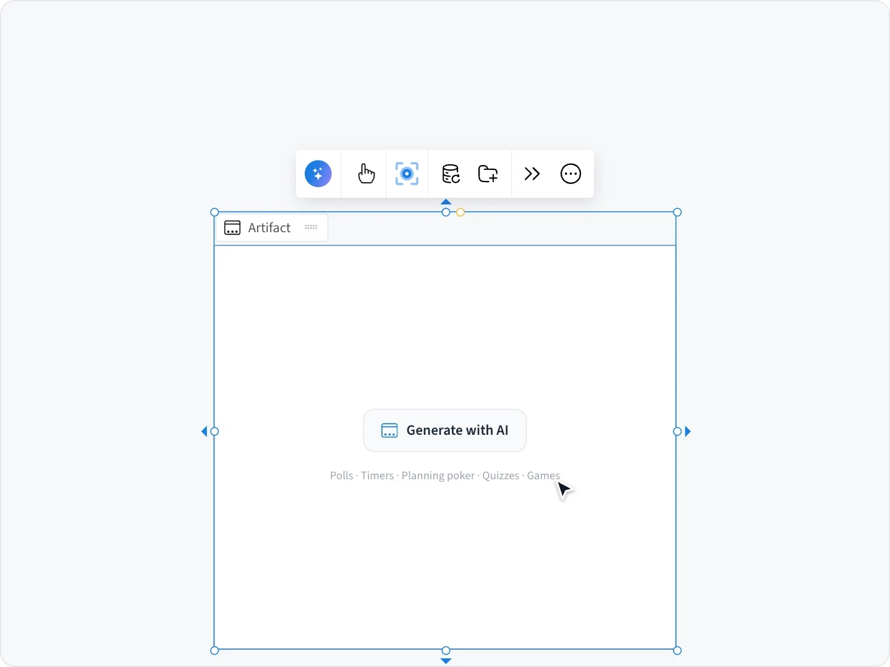This screenshot has width=890, height=667.
Task: Click the bottom-right corner resize handle
Action: pyautogui.click(x=677, y=650)
